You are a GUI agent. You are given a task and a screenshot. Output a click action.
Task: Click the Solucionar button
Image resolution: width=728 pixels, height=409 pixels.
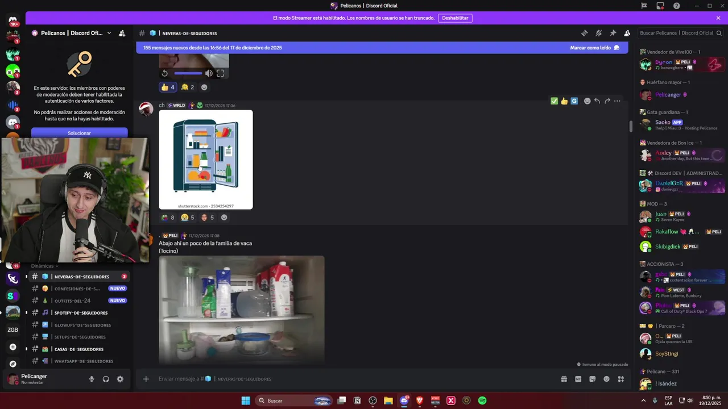79,133
